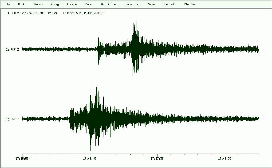Click the green end marker of RNF trace
Viewport: 272px width, 168px height.
[262, 49]
